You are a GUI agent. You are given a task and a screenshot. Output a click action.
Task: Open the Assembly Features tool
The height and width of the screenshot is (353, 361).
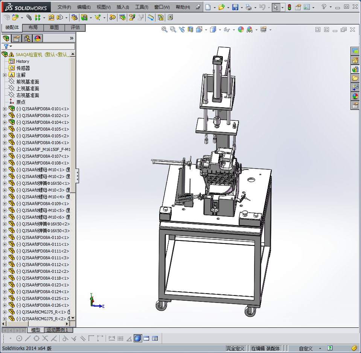click(x=84, y=17)
